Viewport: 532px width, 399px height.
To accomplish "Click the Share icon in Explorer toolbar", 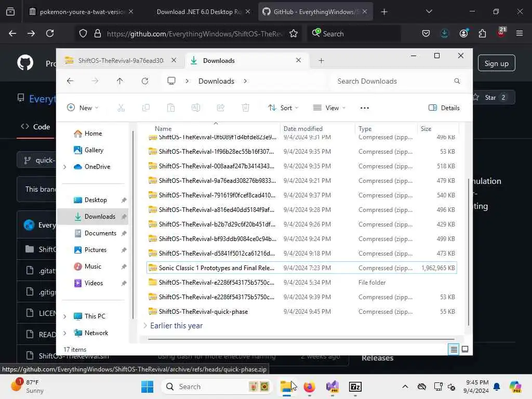I will tap(220, 108).
